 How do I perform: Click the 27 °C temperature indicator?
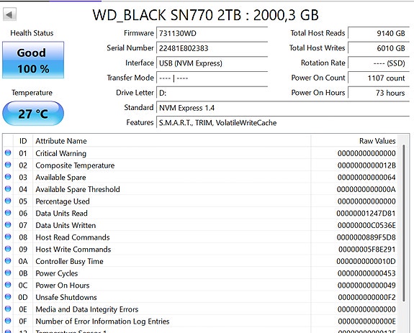click(x=33, y=114)
